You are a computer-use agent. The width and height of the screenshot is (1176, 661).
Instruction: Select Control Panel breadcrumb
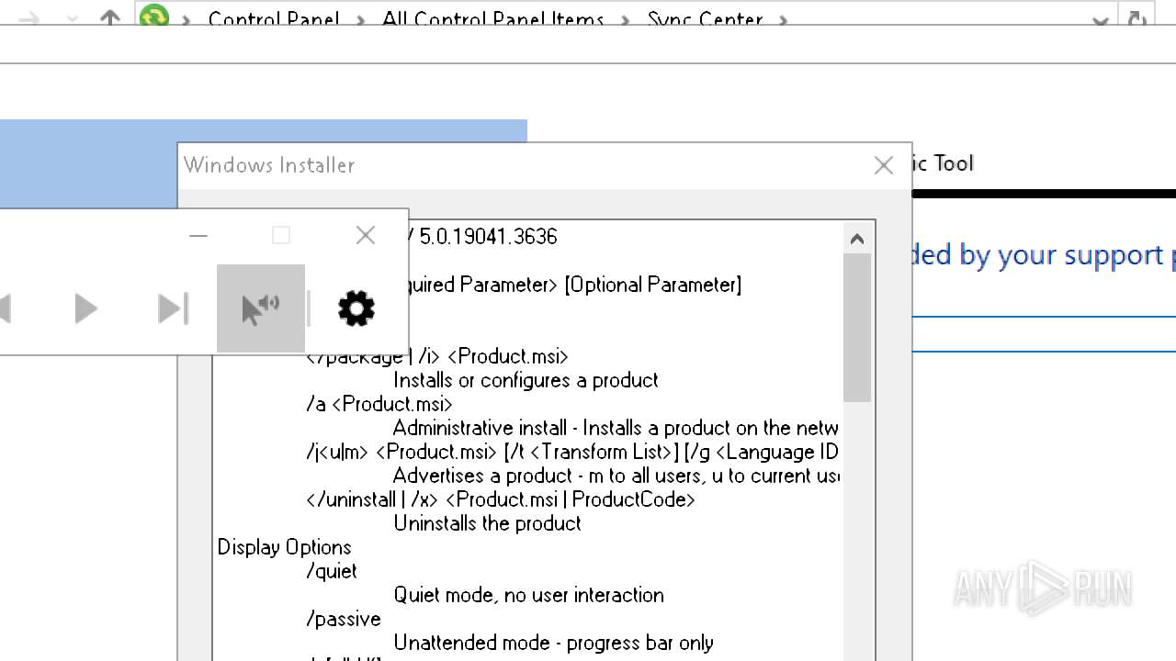coord(274,19)
